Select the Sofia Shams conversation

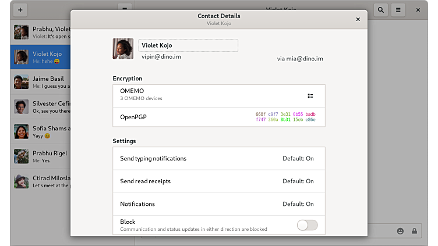(41, 132)
